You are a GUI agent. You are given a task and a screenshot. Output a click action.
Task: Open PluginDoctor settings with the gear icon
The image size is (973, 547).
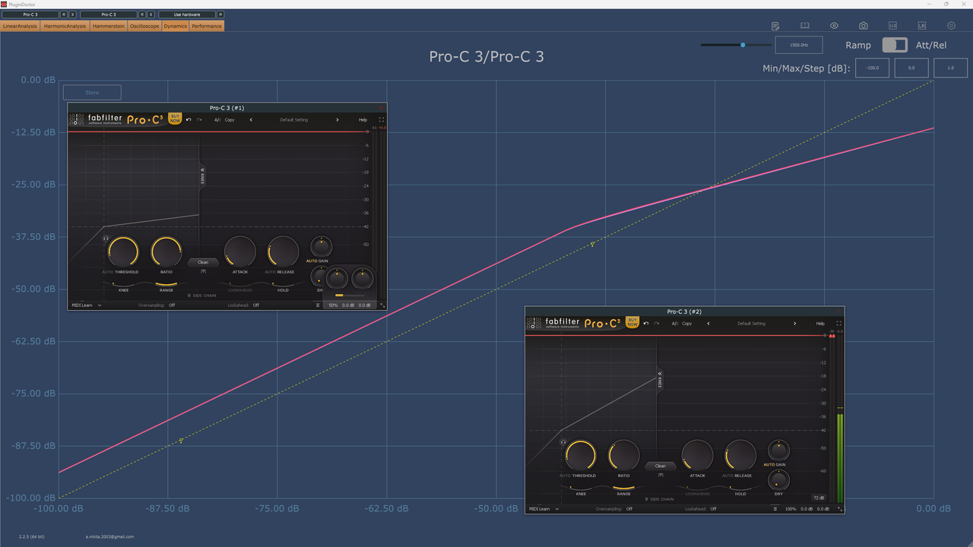point(951,26)
